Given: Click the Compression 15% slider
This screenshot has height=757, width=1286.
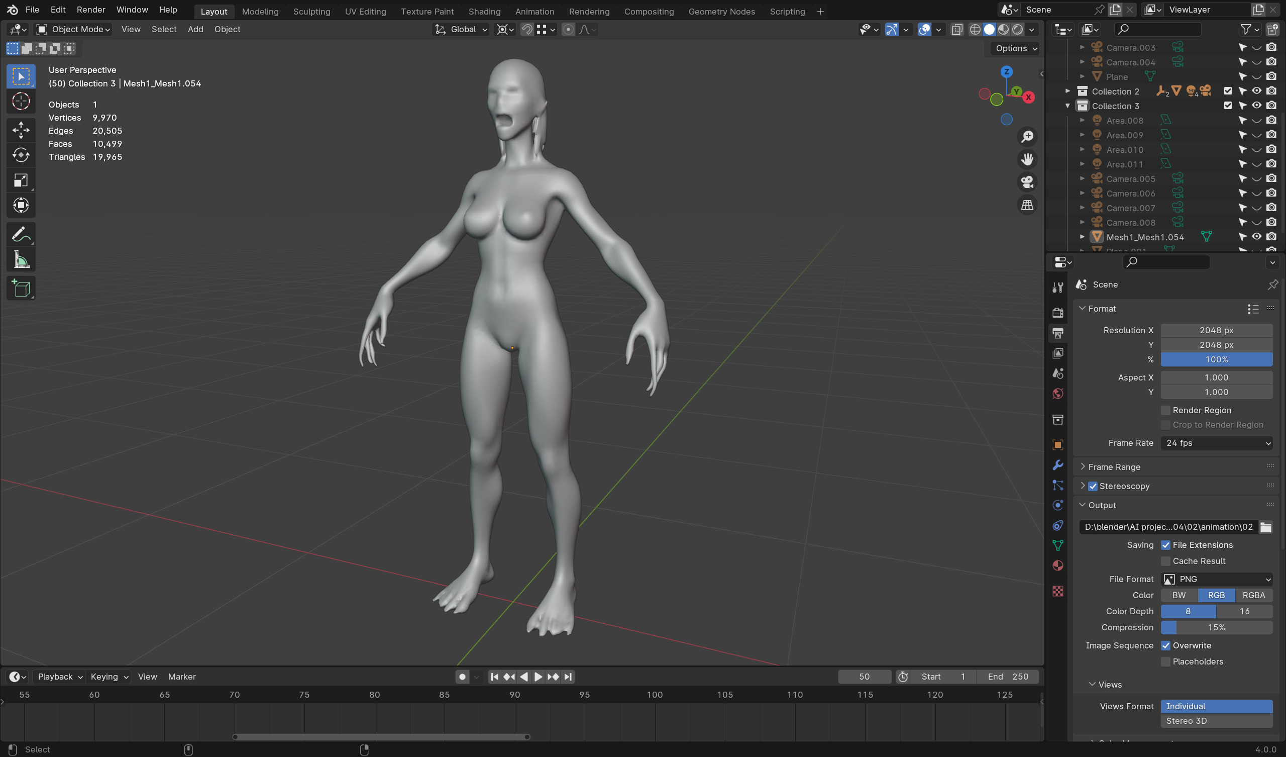Looking at the screenshot, I should click(x=1217, y=628).
